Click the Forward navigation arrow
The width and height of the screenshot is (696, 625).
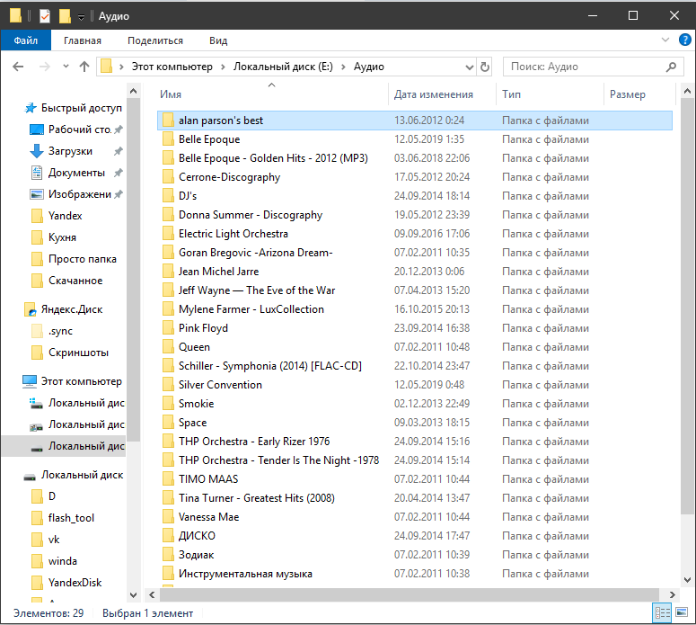[x=44, y=67]
